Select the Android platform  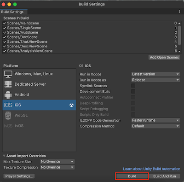click(x=39, y=95)
